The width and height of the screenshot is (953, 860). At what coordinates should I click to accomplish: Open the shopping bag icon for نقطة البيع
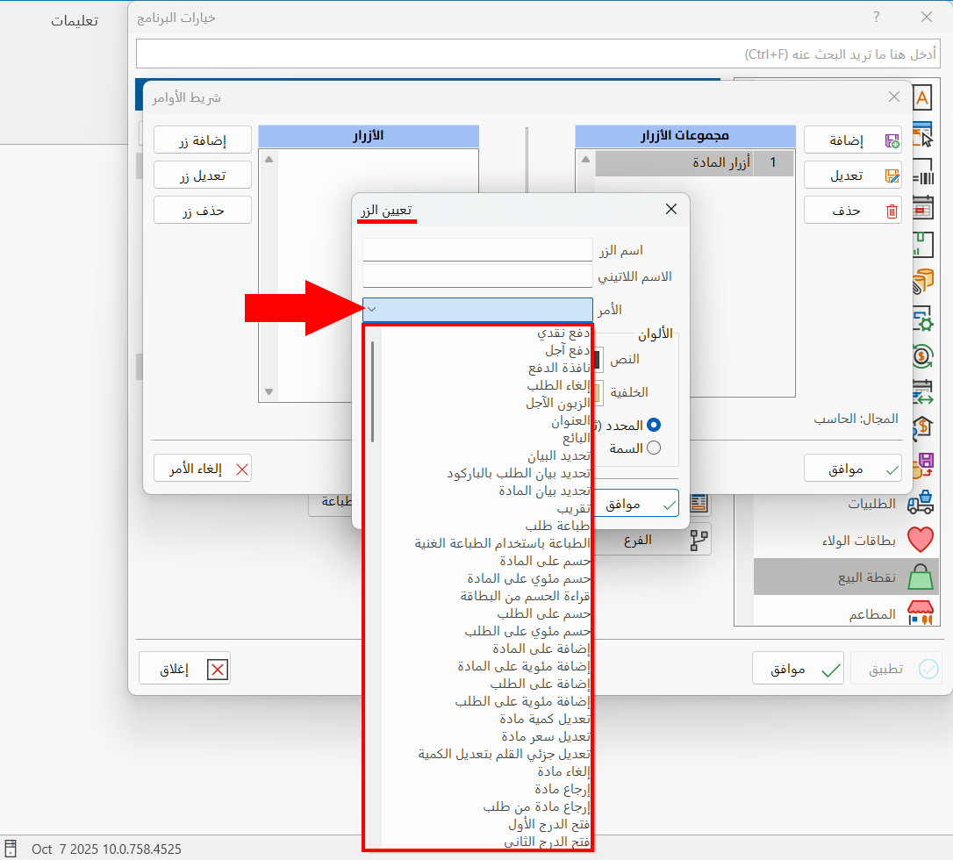[921, 577]
